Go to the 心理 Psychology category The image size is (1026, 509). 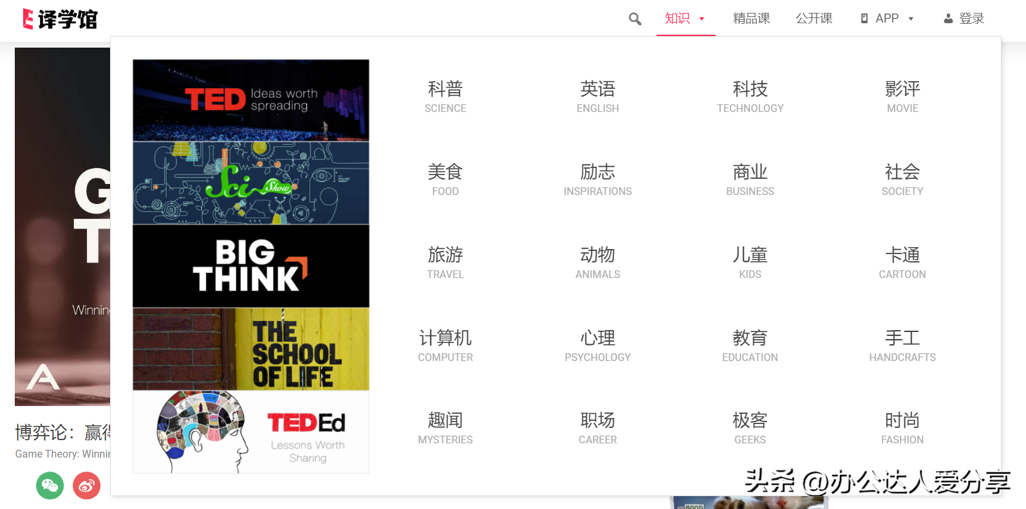(x=598, y=346)
